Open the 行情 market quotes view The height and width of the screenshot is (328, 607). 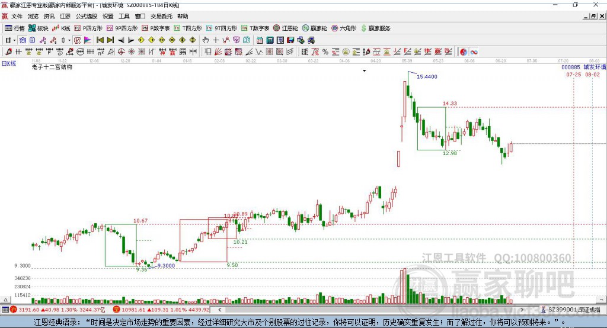pyautogui.click(x=14, y=28)
